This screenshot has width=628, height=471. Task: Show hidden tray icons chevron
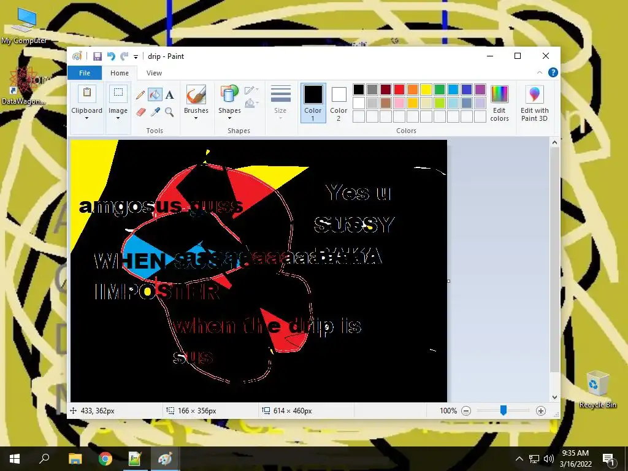[x=519, y=459]
